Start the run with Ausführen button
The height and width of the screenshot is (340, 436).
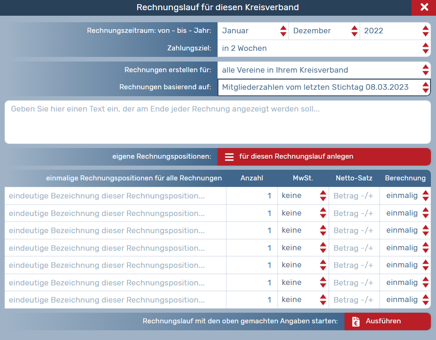387,321
